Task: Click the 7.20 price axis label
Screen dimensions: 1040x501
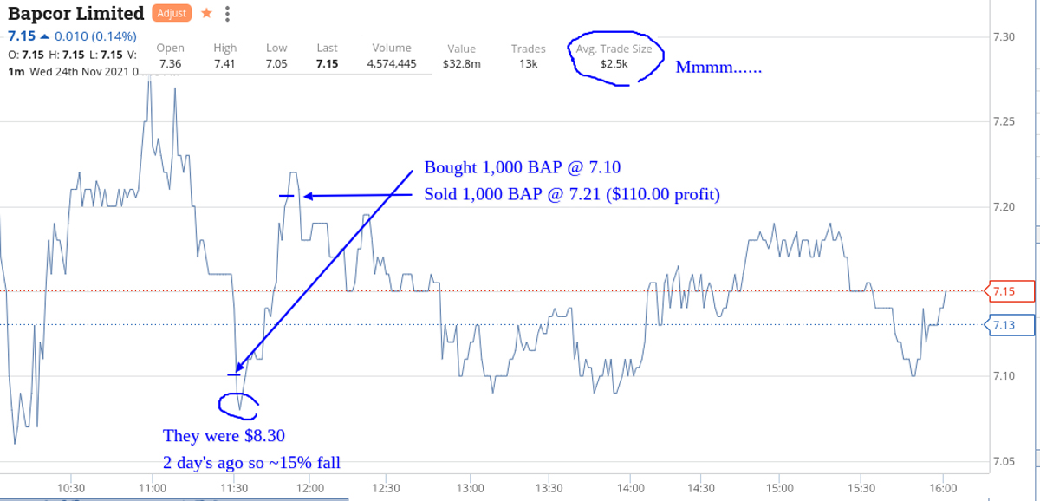Action: click(1004, 206)
